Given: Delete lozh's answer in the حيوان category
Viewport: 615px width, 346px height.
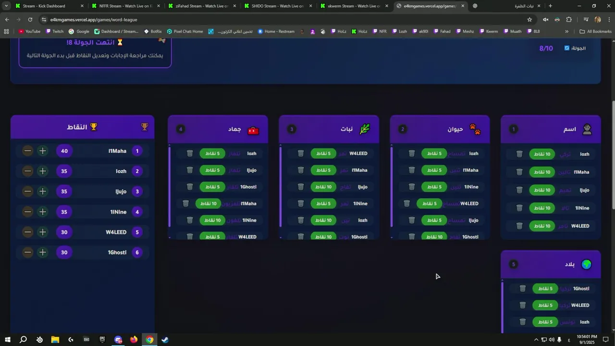Looking at the screenshot, I should coord(412,153).
